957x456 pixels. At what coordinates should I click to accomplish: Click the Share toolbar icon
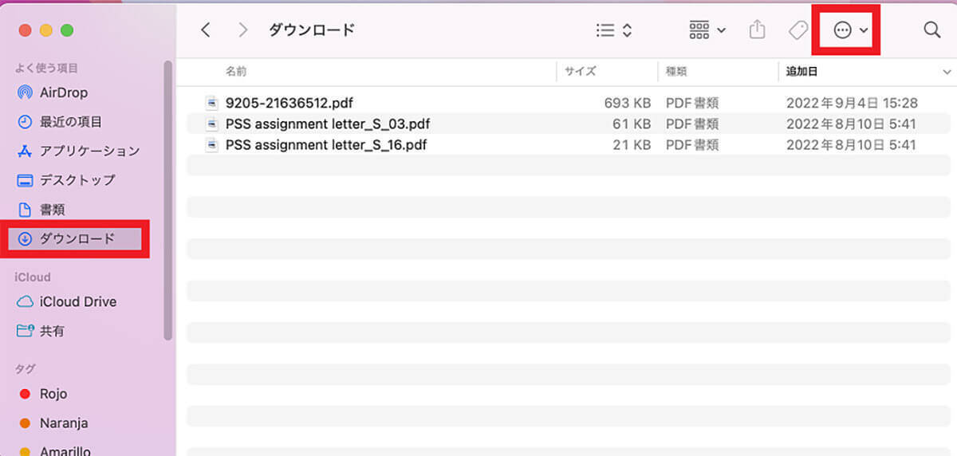[757, 29]
